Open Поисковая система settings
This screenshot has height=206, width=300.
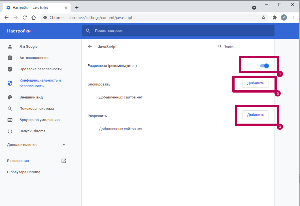36,109
